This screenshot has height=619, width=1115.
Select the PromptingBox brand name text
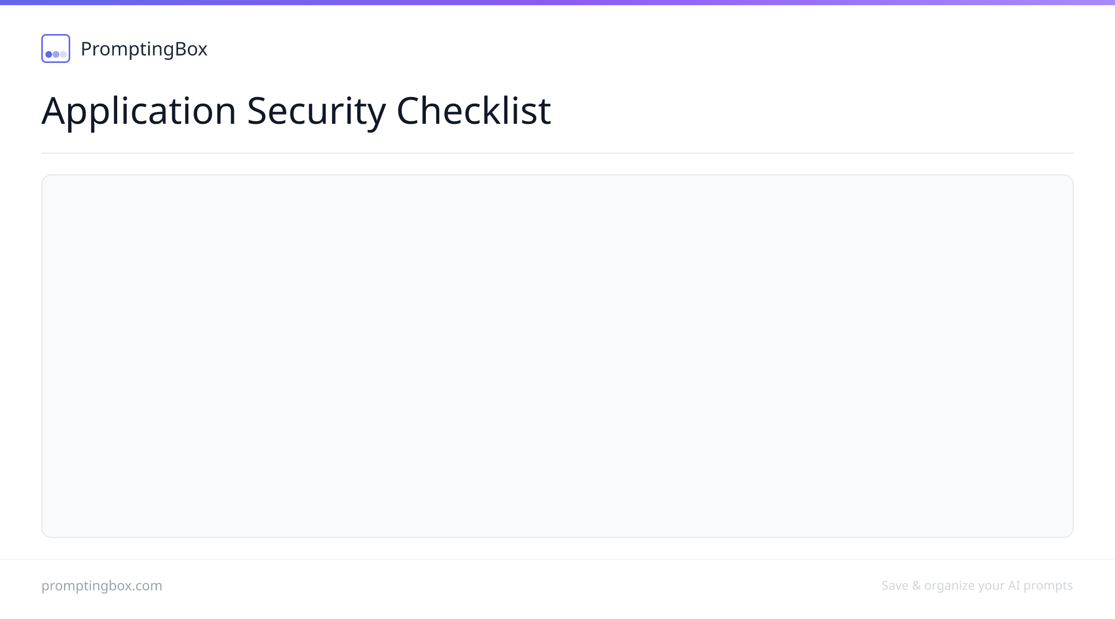(144, 49)
